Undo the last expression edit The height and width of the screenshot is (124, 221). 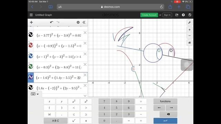(51, 22)
